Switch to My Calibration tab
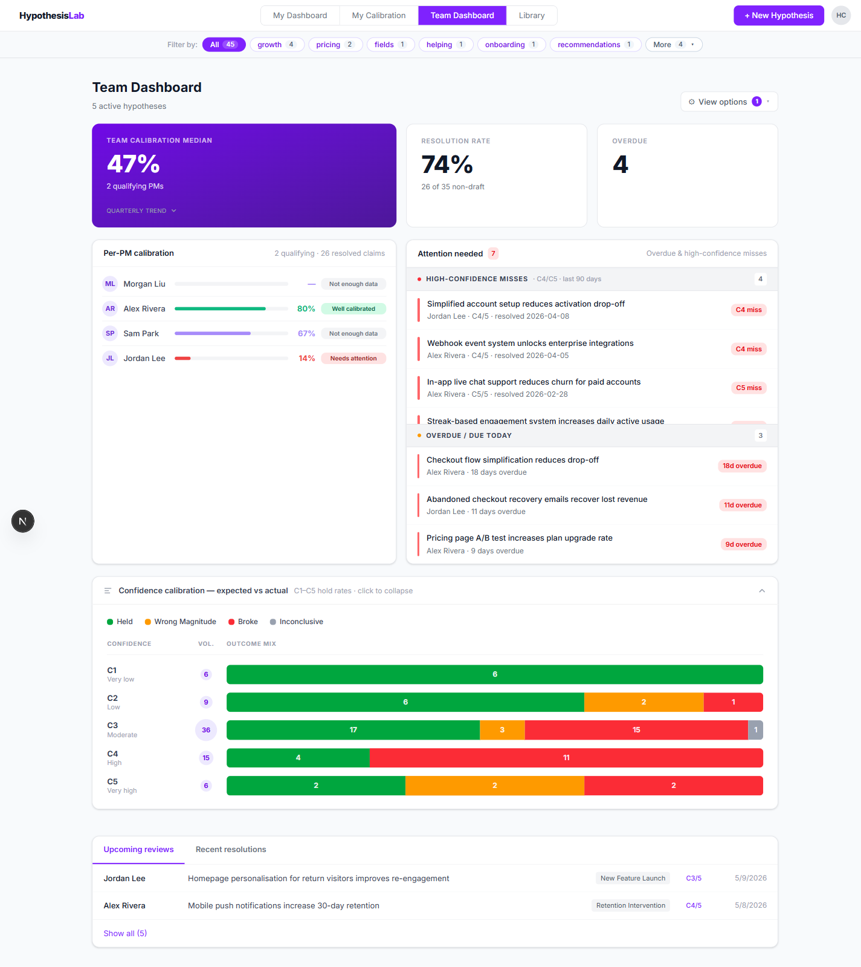Image resolution: width=861 pixels, height=967 pixels. click(x=379, y=16)
